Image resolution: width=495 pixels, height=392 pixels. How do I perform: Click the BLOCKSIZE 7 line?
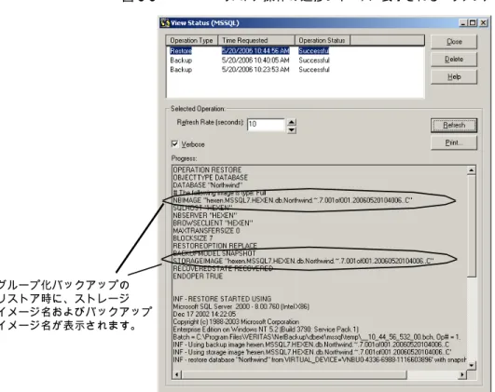pos(193,238)
